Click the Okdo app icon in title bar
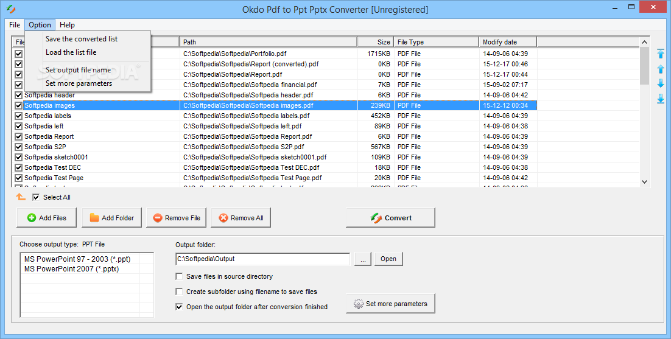This screenshot has height=339, width=671. tap(11, 9)
